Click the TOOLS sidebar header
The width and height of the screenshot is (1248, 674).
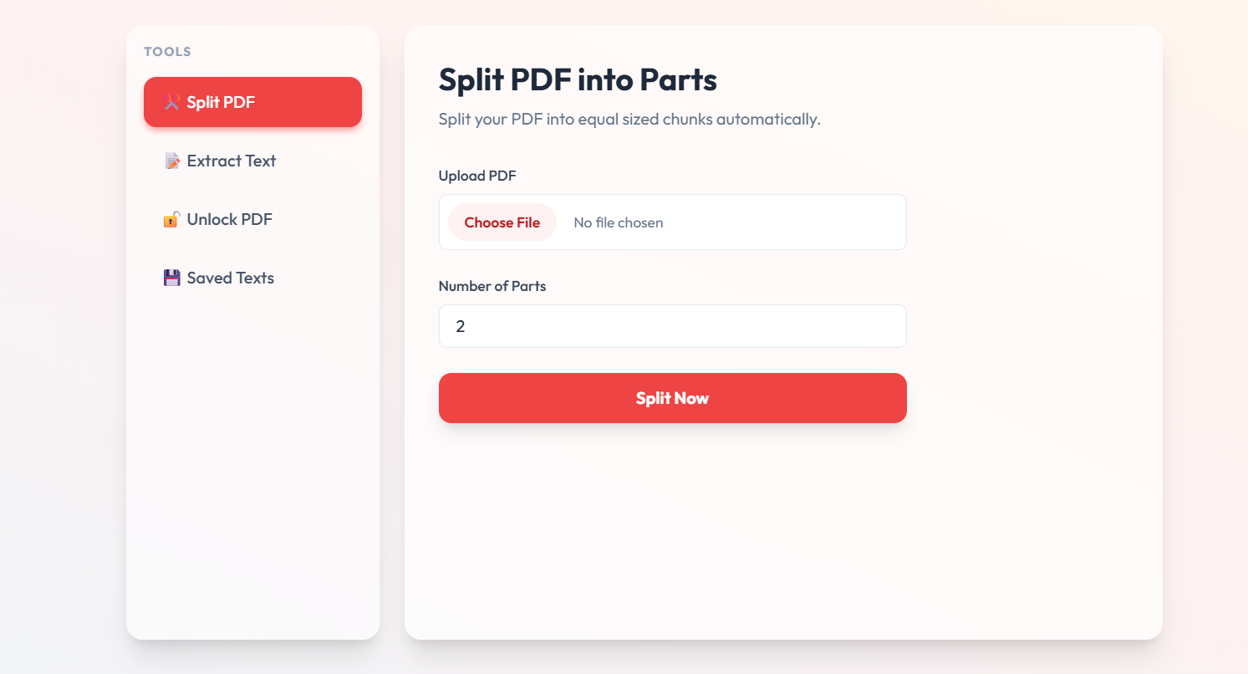tap(167, 52)
